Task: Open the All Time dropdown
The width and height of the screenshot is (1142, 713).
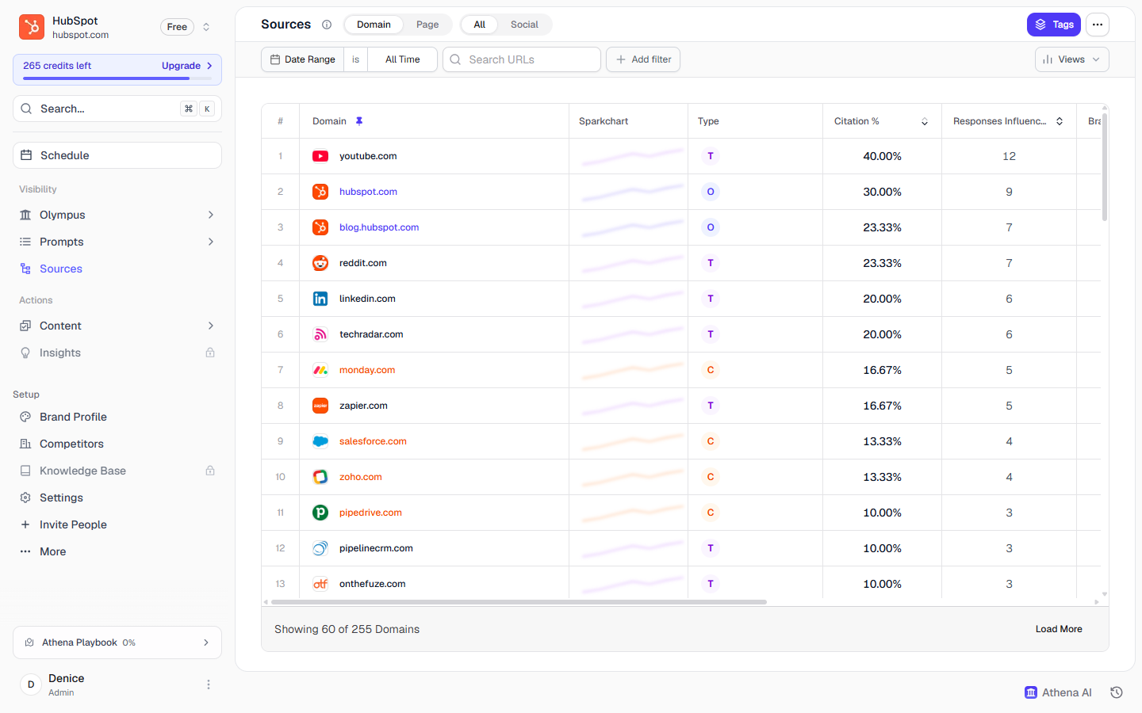Action: [x=403, y=59]
